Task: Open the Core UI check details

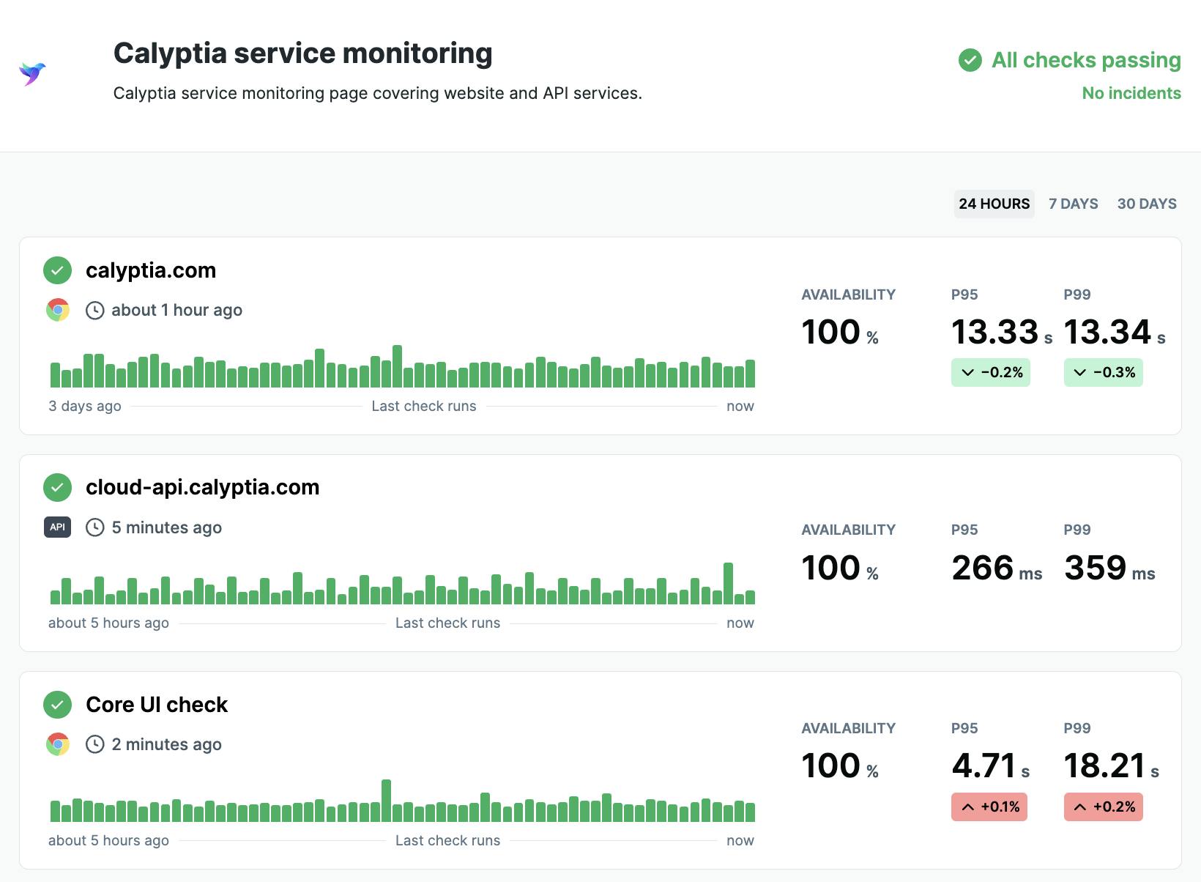Action: point(157,705)
